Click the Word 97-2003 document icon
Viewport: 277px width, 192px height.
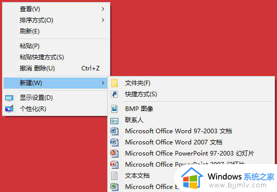coord(114,131)
